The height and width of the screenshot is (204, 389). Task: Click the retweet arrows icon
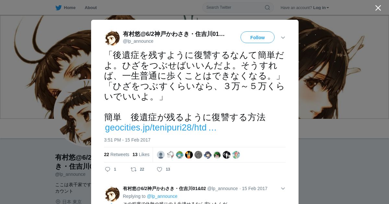tap(134, 169)
